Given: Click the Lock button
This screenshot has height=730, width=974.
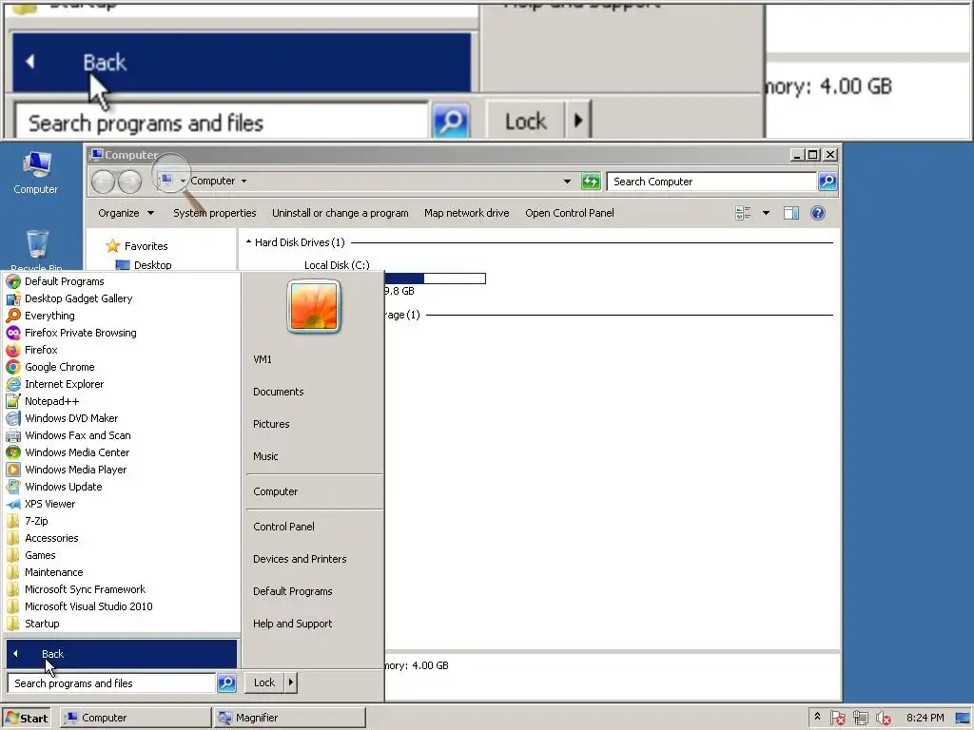Looking at the screenshot, I should (264, 682).
